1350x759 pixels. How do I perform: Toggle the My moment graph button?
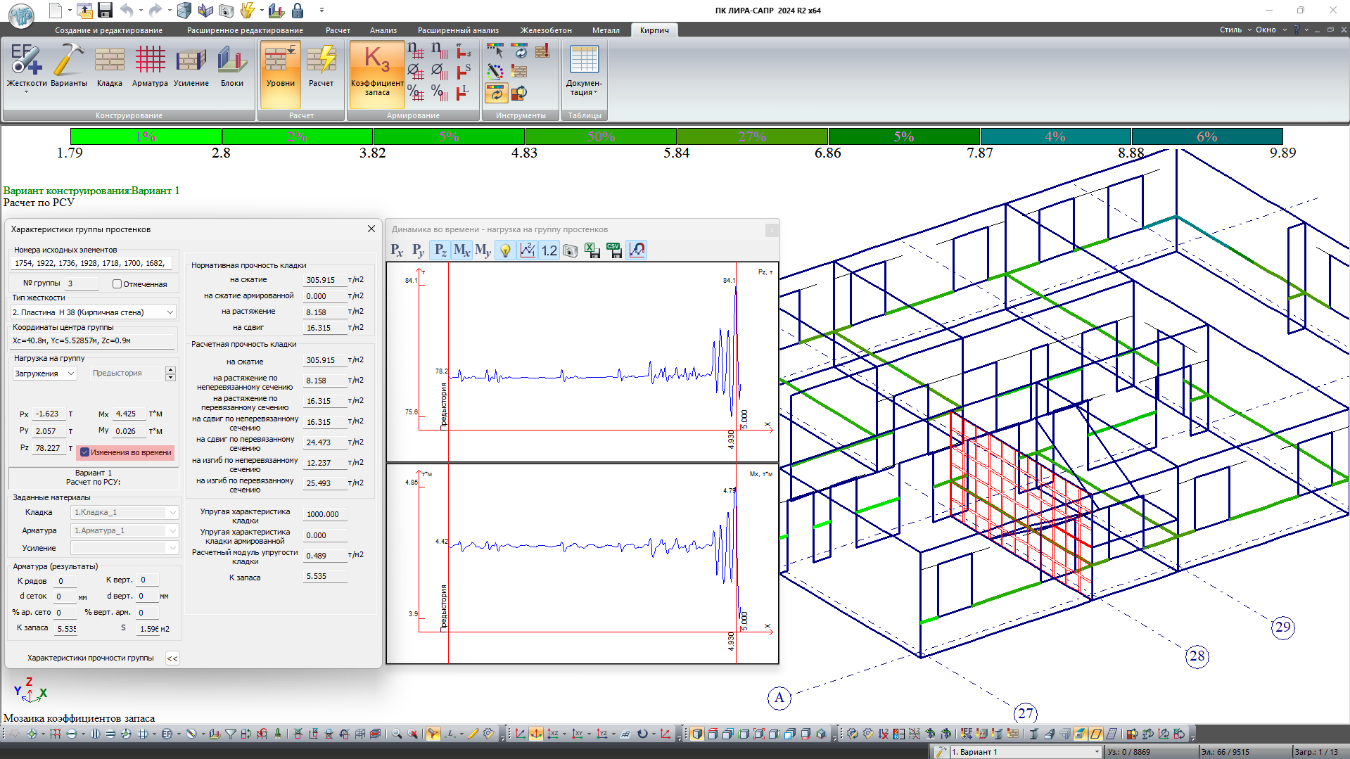coord(483,250)
